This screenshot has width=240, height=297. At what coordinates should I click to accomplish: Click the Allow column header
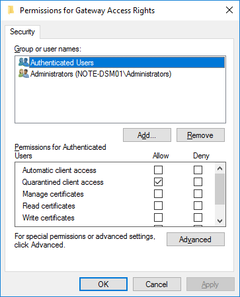coord(161,156)
